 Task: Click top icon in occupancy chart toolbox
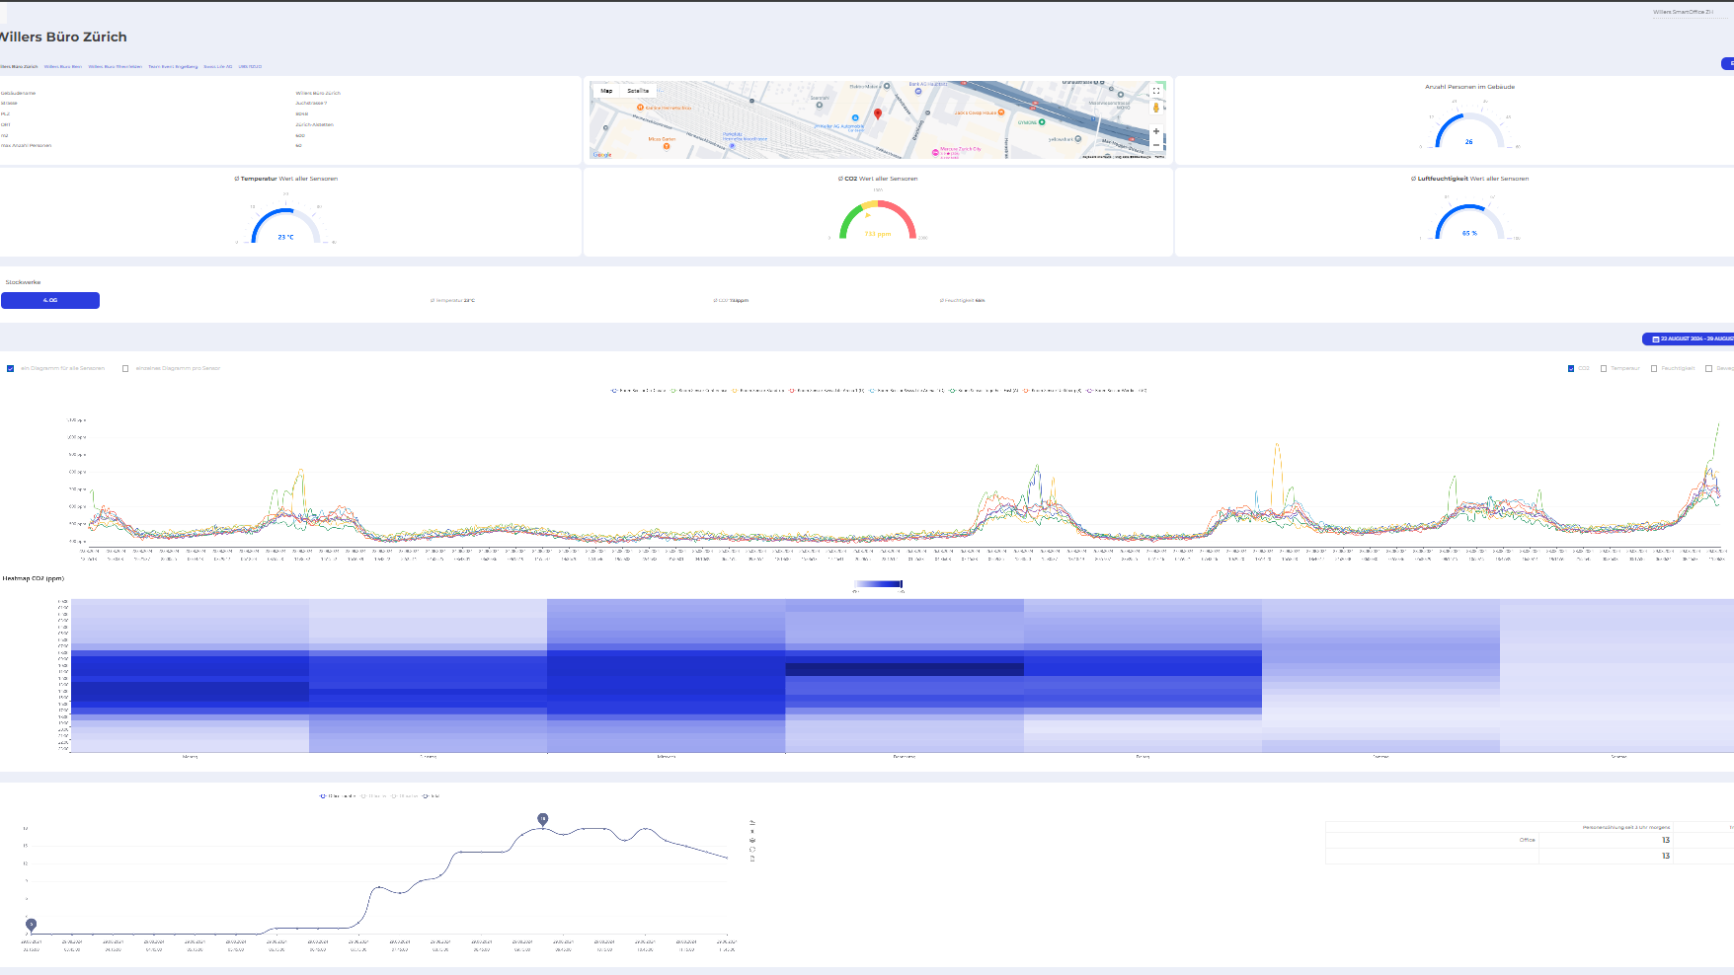(752, 822)
